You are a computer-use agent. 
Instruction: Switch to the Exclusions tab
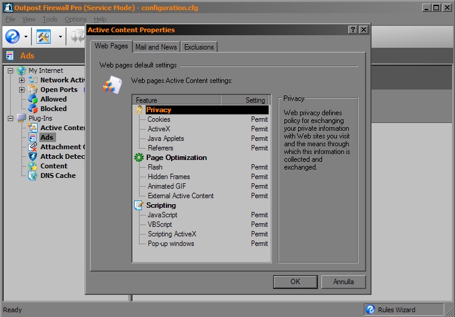(199, 47)
